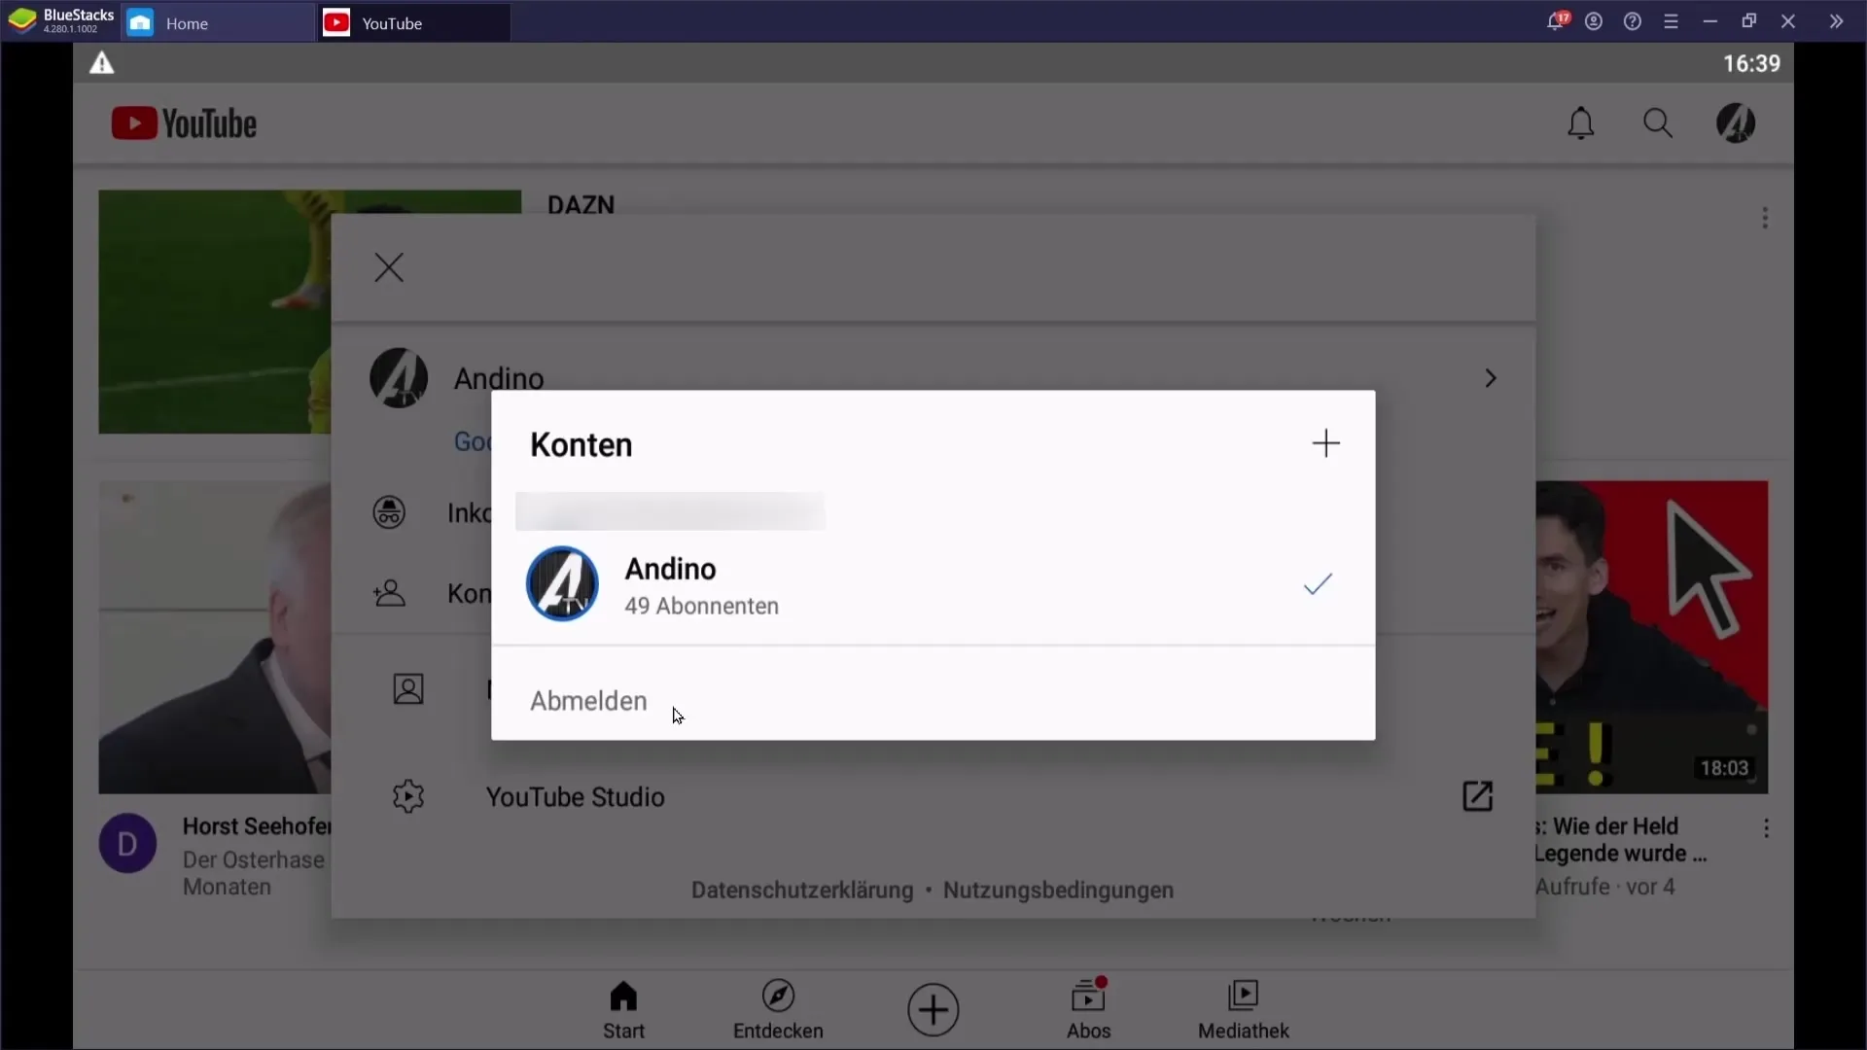
Task: Switch to BlueStacks Home tab
Action: coord(217,22)
